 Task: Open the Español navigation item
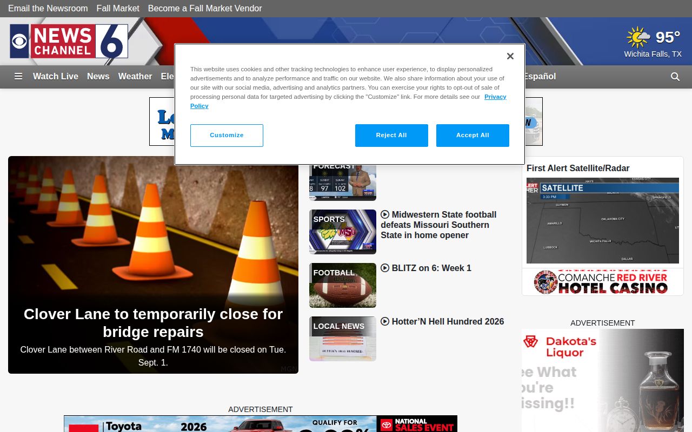tap(540, 77)
